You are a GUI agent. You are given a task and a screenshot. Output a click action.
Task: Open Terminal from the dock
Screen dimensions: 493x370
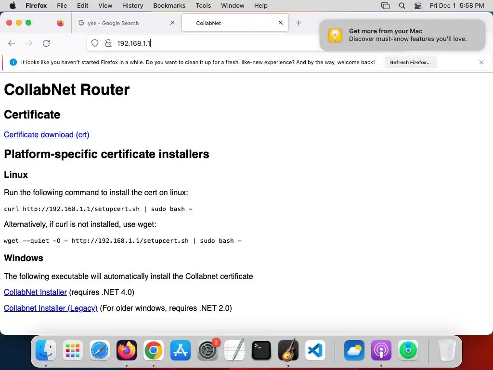tap(261, 350)
